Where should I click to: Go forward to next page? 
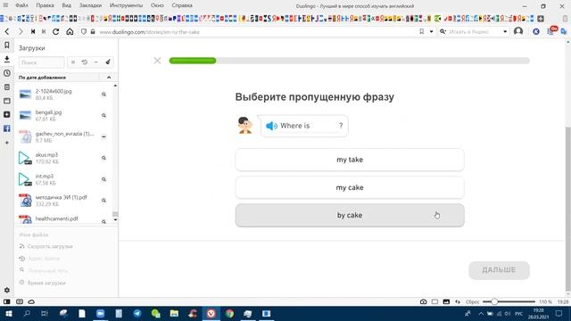click(21, 32)
